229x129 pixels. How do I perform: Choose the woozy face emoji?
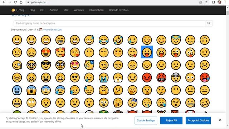pos(205,102)
